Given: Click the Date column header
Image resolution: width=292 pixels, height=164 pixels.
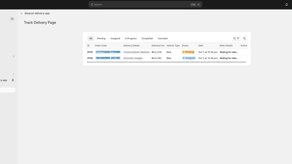Looking at the screenshot, I should tap(201, 46).
